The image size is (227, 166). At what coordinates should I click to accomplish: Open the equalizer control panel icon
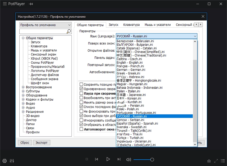(12, 161)
